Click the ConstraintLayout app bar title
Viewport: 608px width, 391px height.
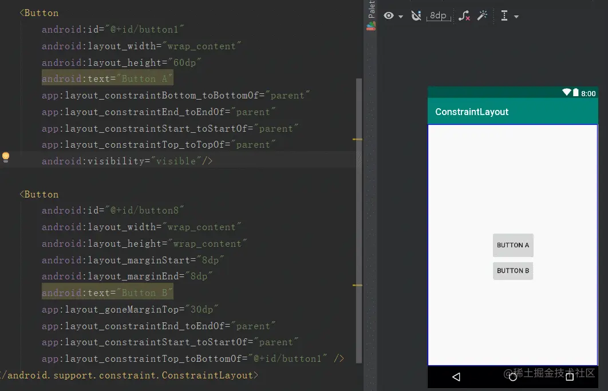(472, 112)
